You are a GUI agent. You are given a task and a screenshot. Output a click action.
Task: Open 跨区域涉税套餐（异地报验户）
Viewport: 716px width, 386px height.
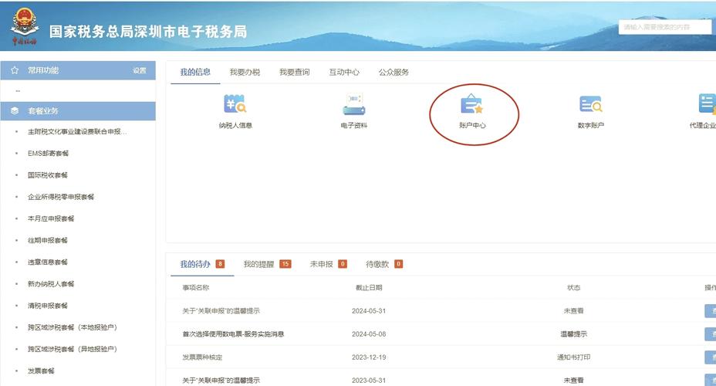(73, 349)
